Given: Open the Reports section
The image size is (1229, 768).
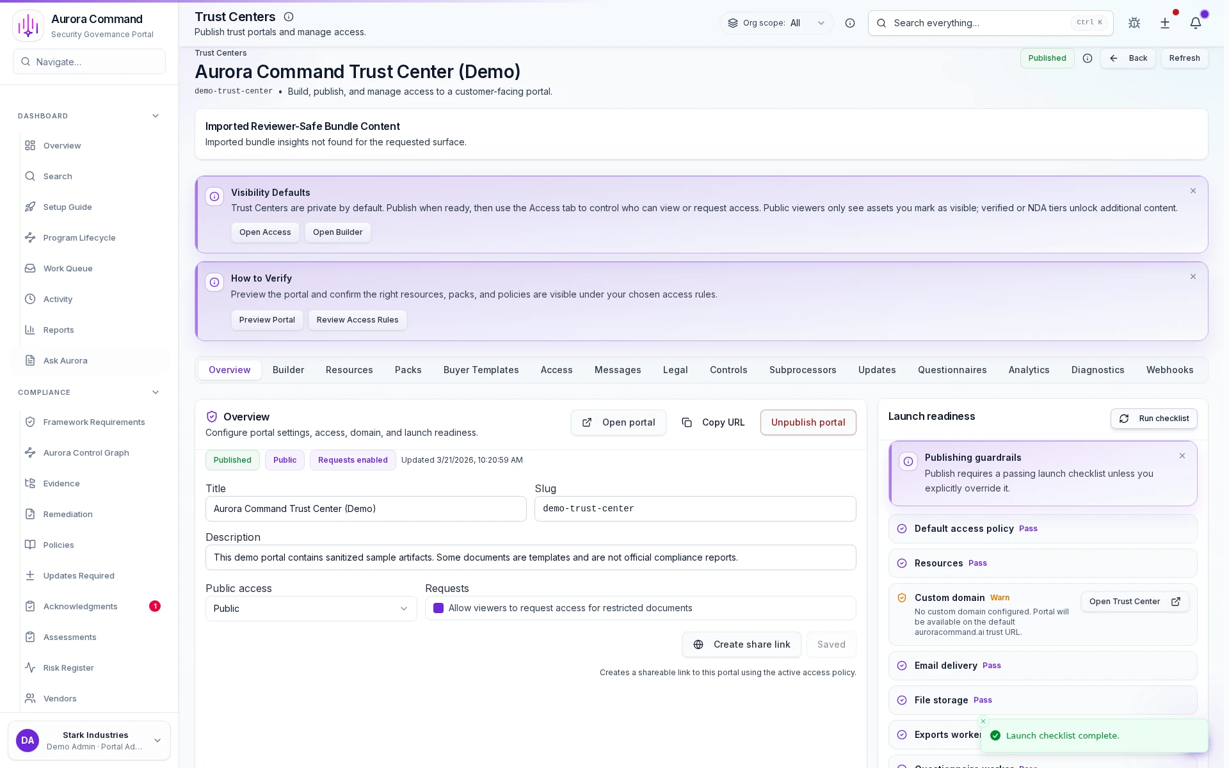Looking at the screenshot, I should pos(58,330).
